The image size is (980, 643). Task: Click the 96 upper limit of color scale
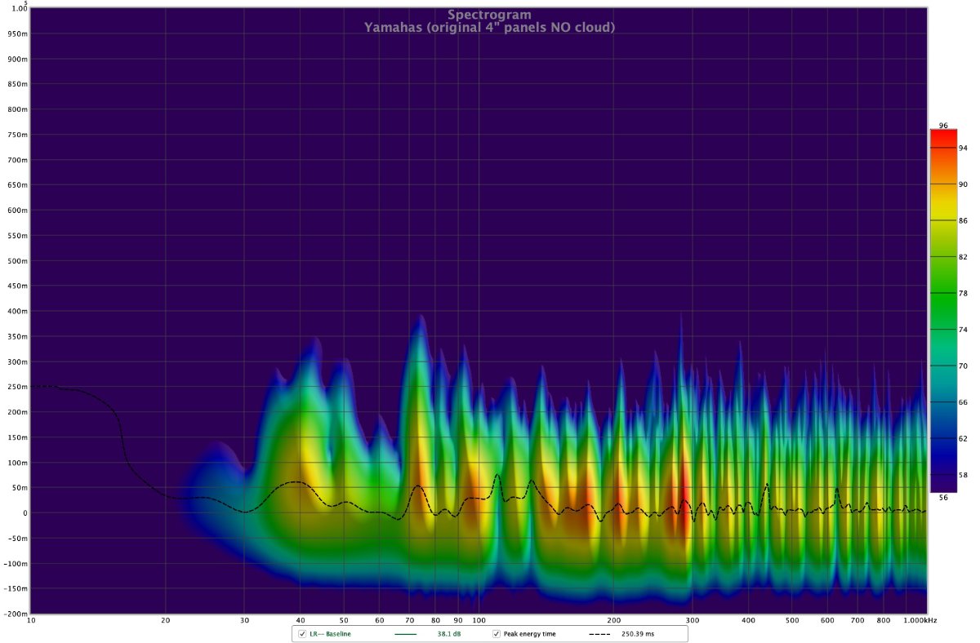click(943, 126)
